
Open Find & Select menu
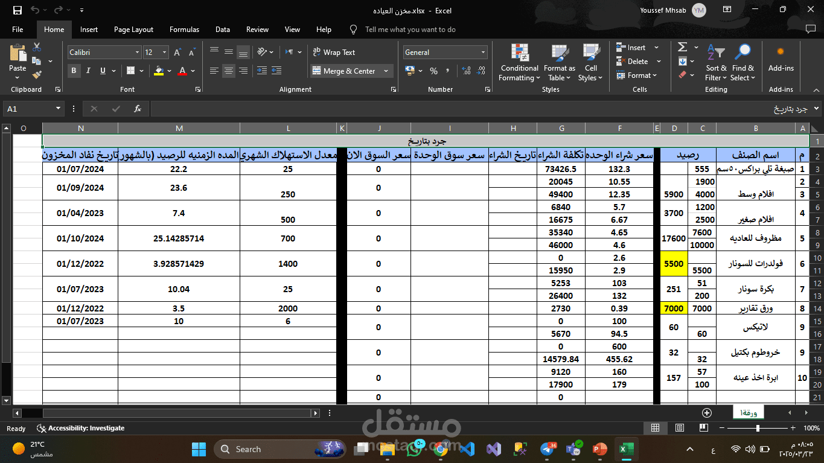point(743,63)
